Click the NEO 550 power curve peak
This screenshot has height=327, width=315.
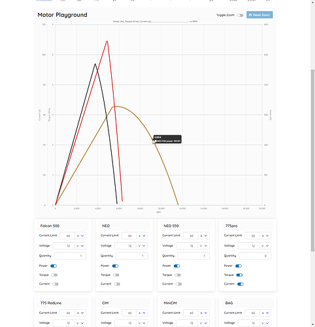coord(117,107)
